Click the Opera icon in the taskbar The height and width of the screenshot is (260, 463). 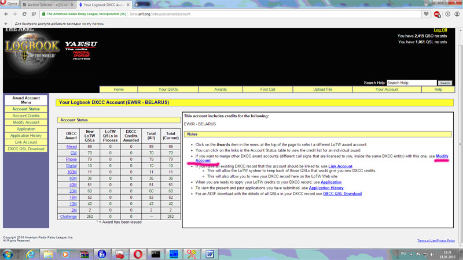coord(137,254)
